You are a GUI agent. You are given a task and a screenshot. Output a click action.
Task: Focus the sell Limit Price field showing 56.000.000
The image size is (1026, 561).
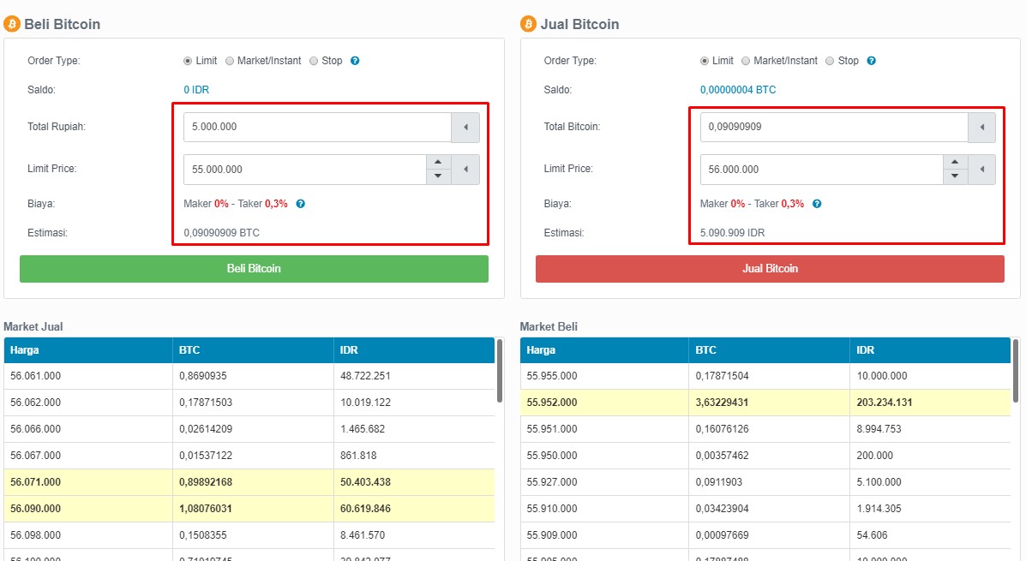click(822, 170)
